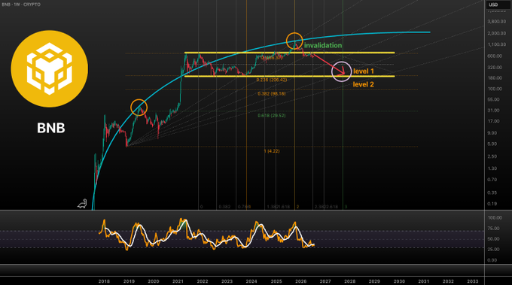Click the 600.00 price axis label
The width and height of the screenshot is (512, 285).
495,56
